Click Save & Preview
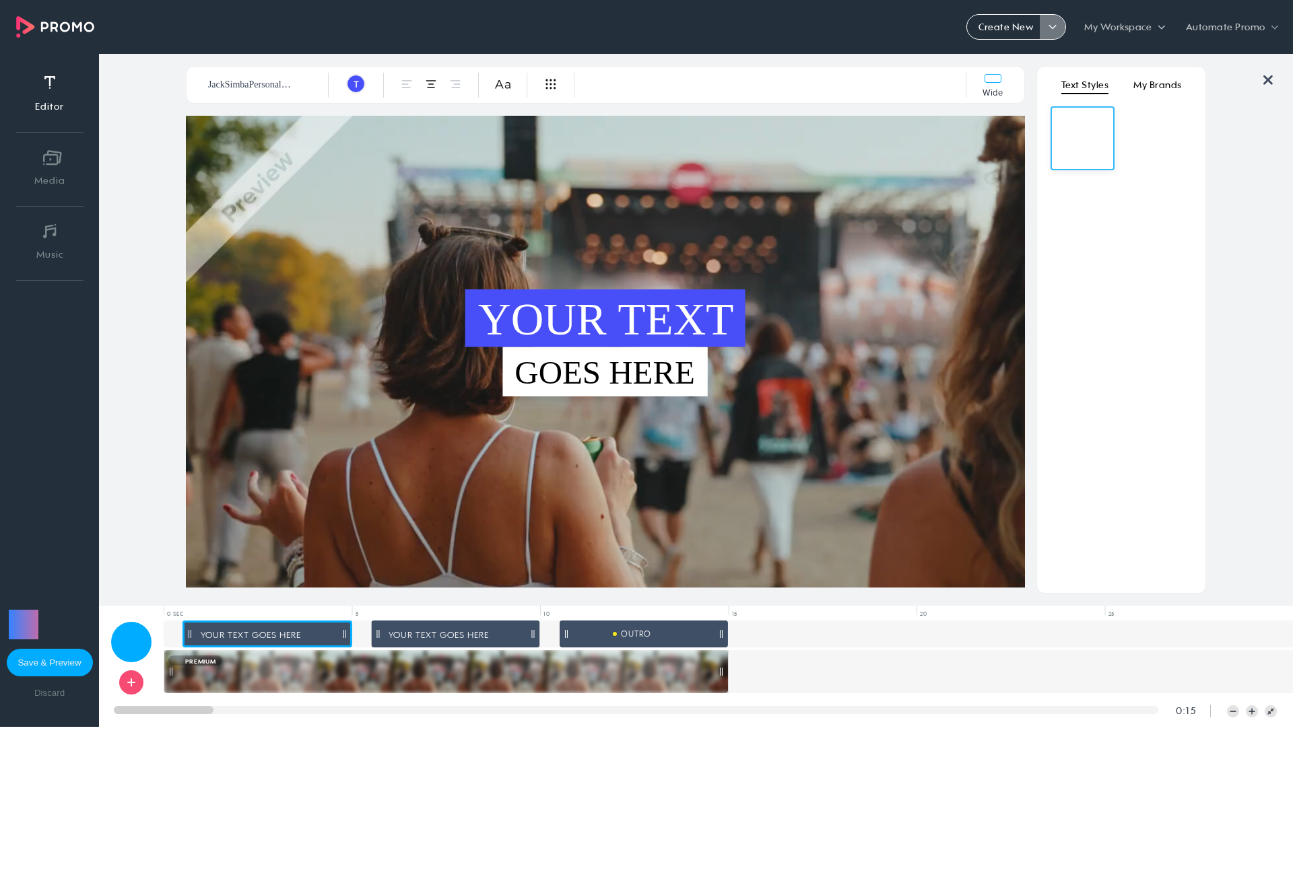1293x891 pixels. pos(49,663)
